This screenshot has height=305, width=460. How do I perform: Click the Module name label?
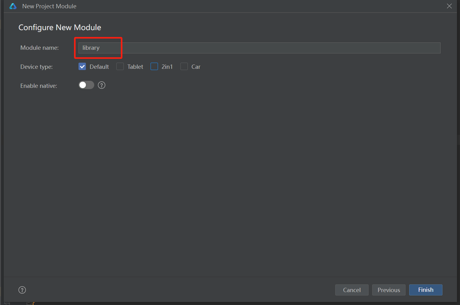pyautogui.click(x=39, y=48)
